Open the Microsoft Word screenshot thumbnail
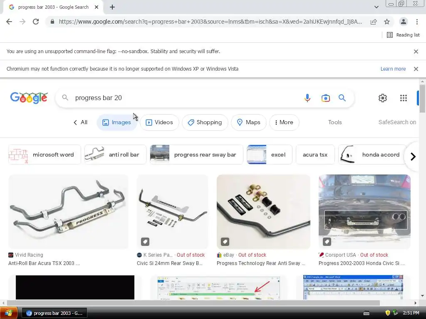 (353, 287)
